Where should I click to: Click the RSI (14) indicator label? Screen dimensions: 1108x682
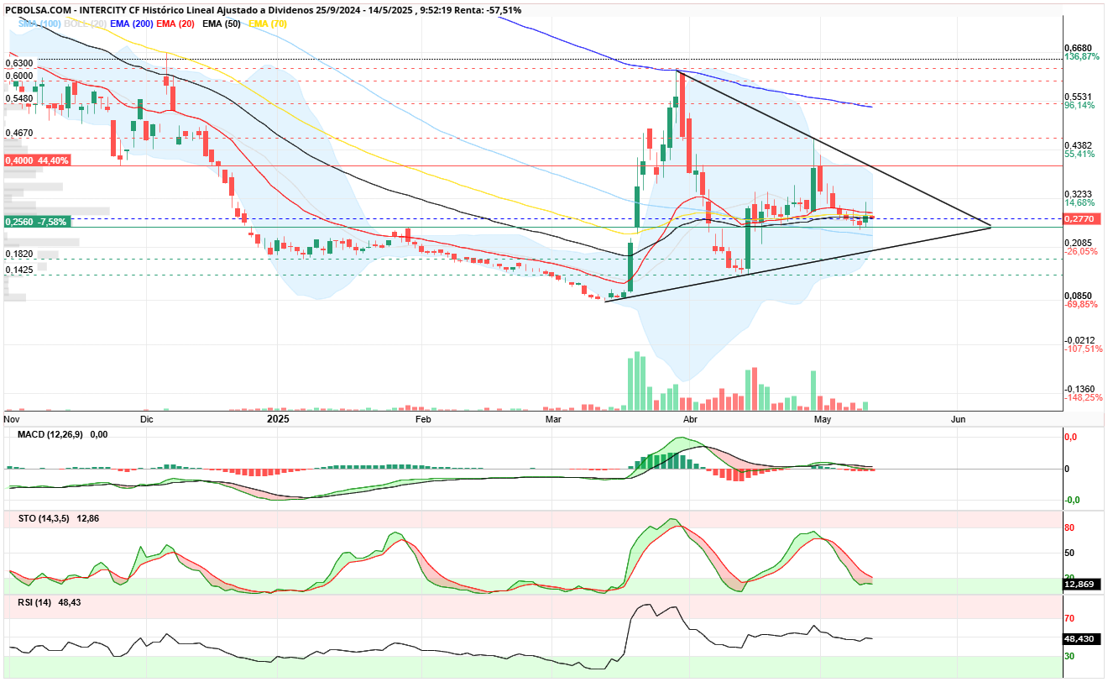pos(34,602)
